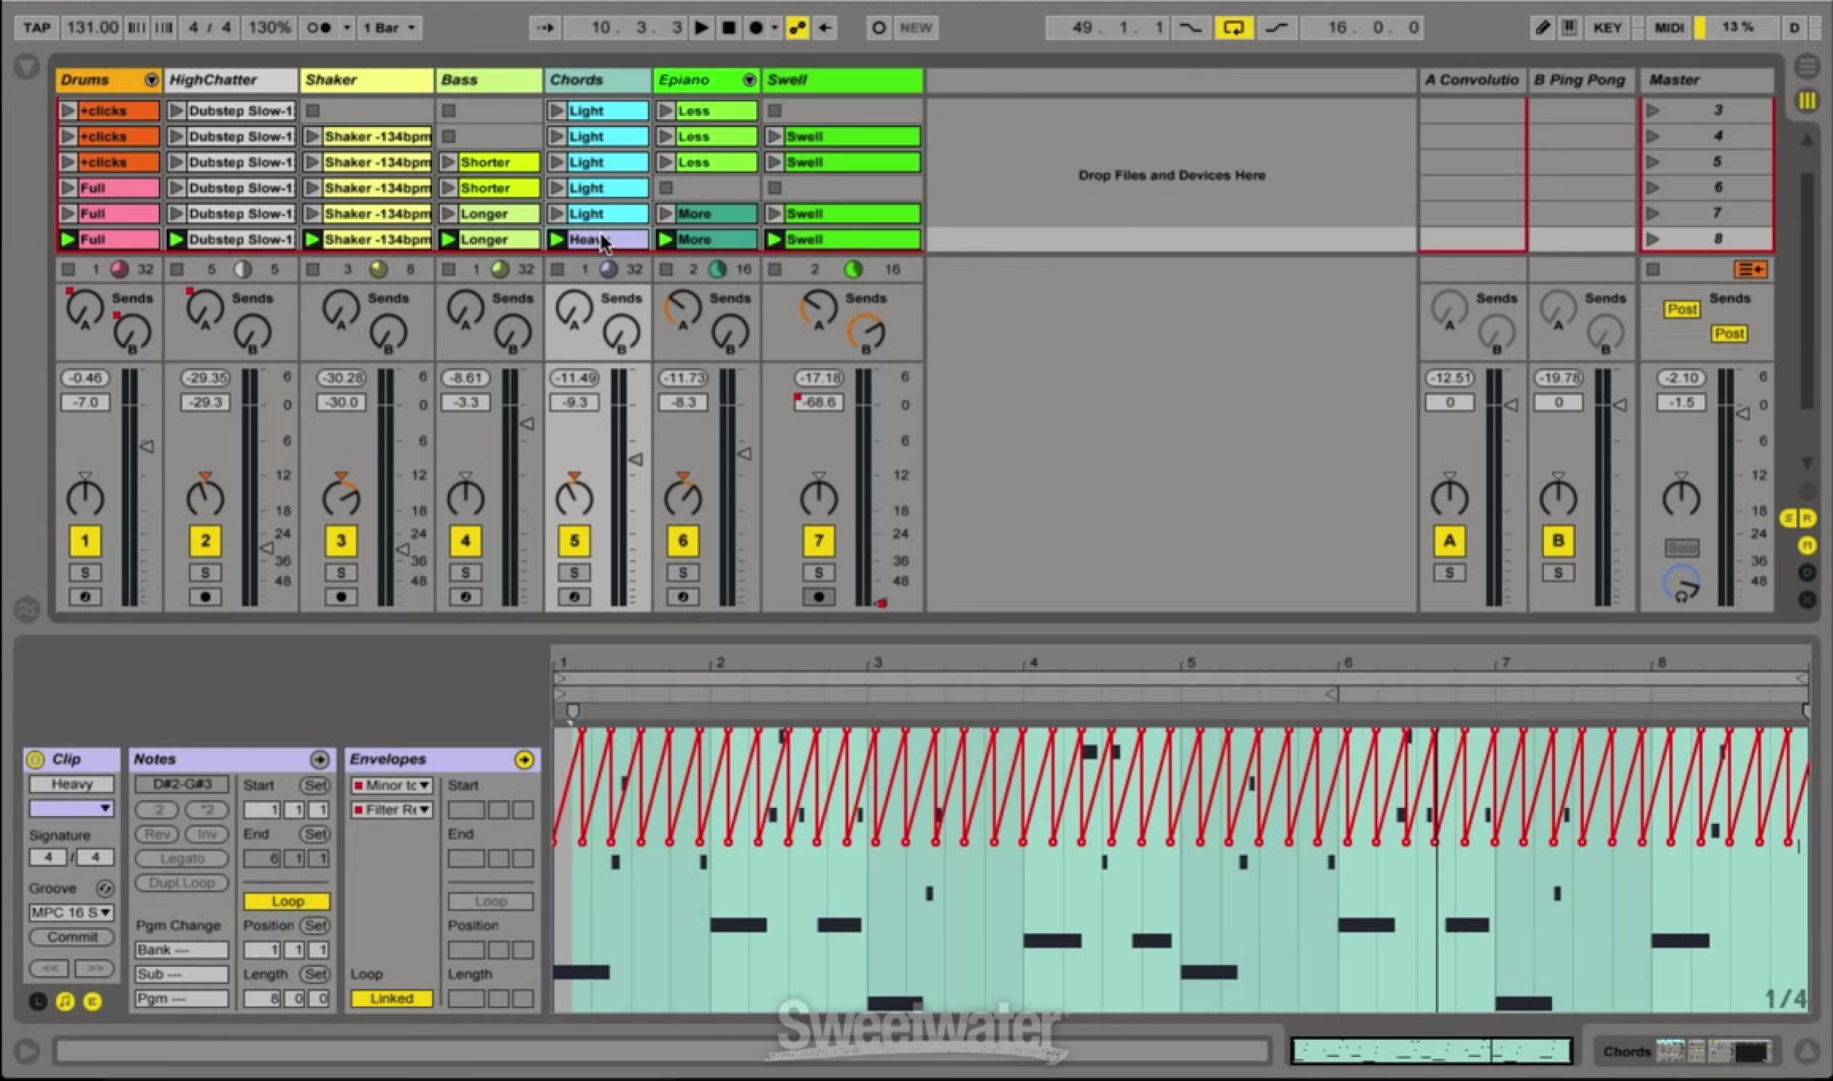Image resolution: width=1833 pixels, height=1081 pixels.
Task: Toggle the Returns section show/hide R button
Action: pyautogui.click(x=1807, y=518)
